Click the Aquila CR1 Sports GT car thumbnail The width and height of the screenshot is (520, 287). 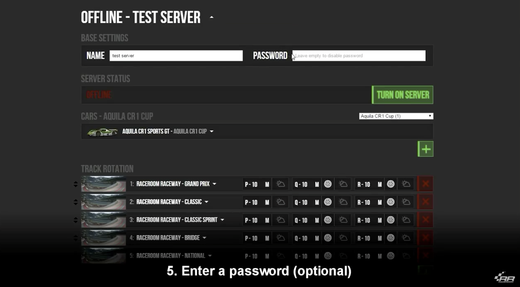pos(102,132)
